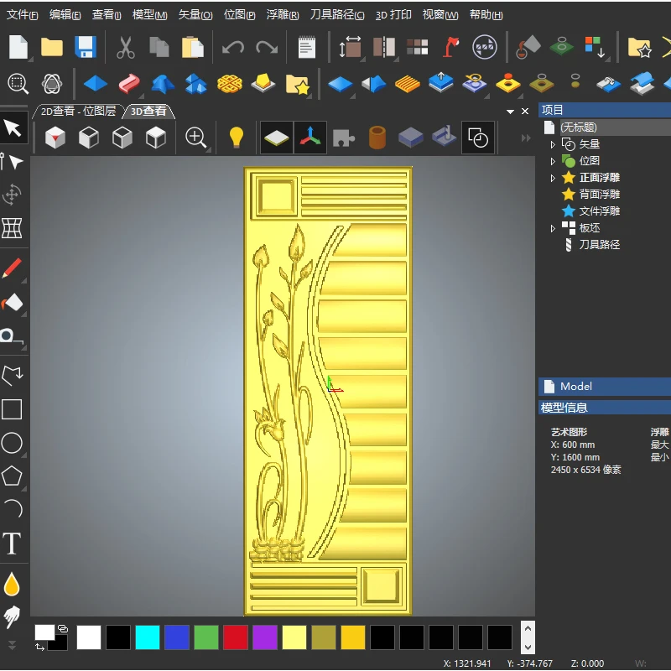Switch to the 2D查看 - 位图层 tab
This screenshot has width=671, height=671.
coord(79,111)
